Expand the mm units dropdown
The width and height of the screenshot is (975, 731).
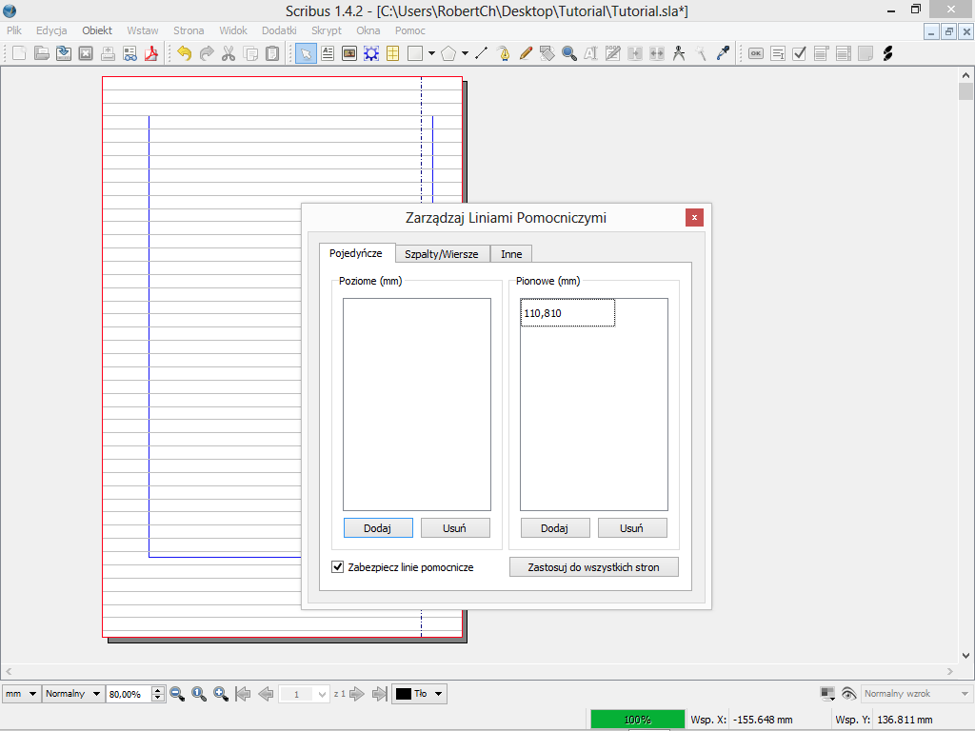click(x=32, y=694)
